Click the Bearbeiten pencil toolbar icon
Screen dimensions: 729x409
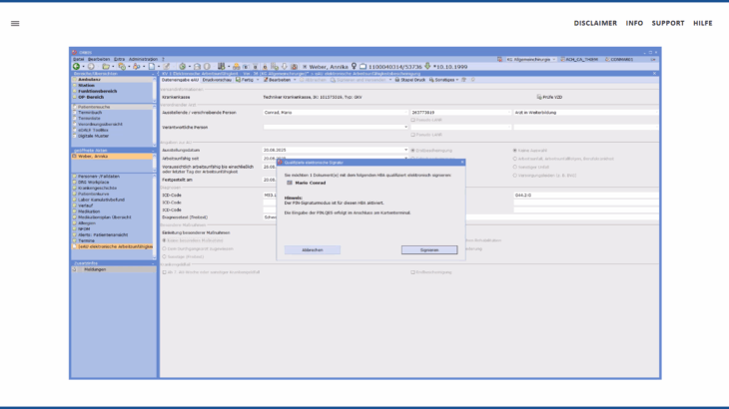point(265,80)
